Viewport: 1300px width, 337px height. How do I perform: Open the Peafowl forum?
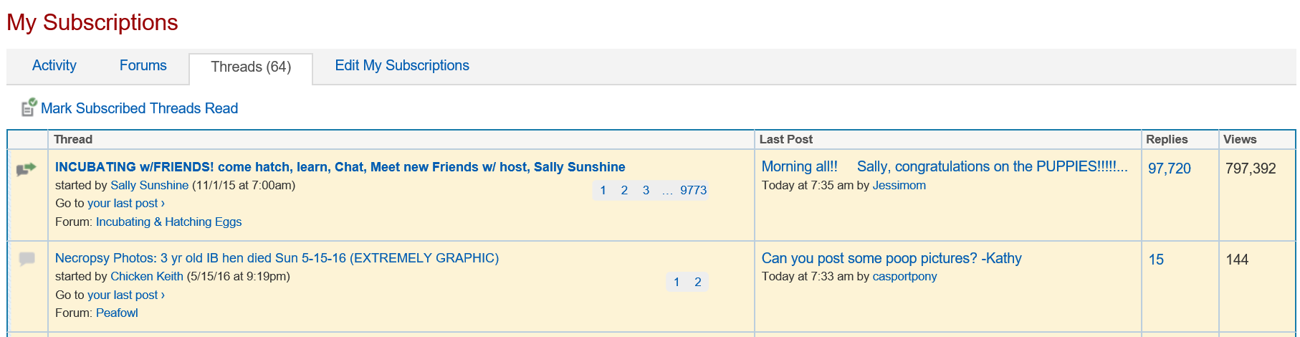117,313
